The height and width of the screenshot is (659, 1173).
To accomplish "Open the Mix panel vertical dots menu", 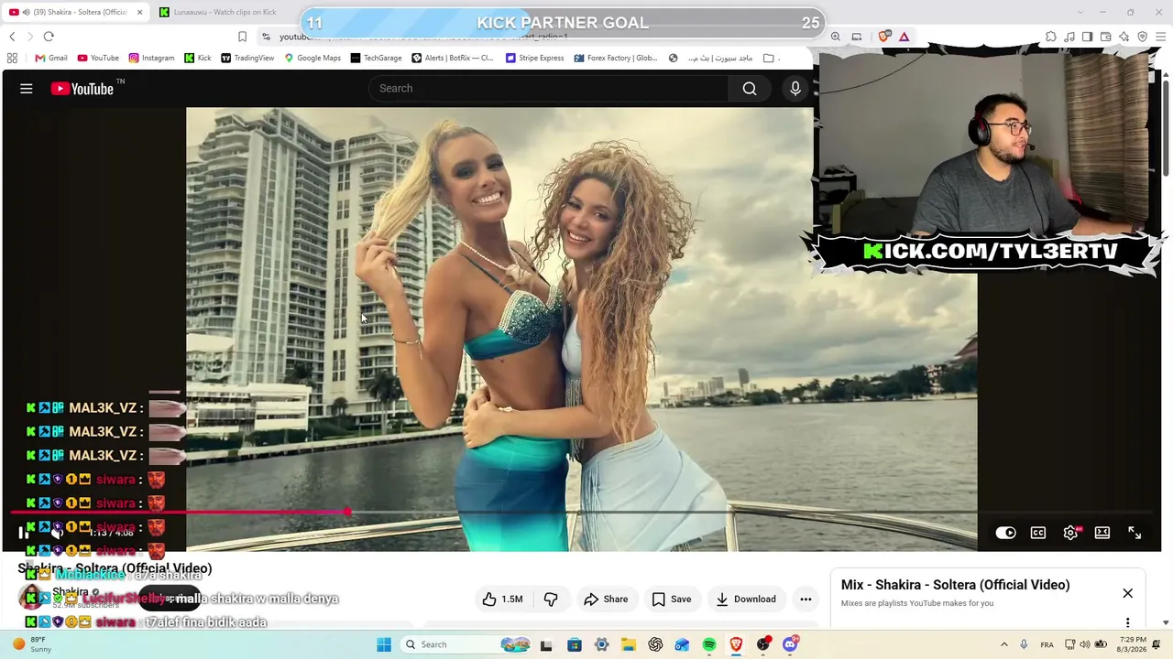I will 1128,622.
